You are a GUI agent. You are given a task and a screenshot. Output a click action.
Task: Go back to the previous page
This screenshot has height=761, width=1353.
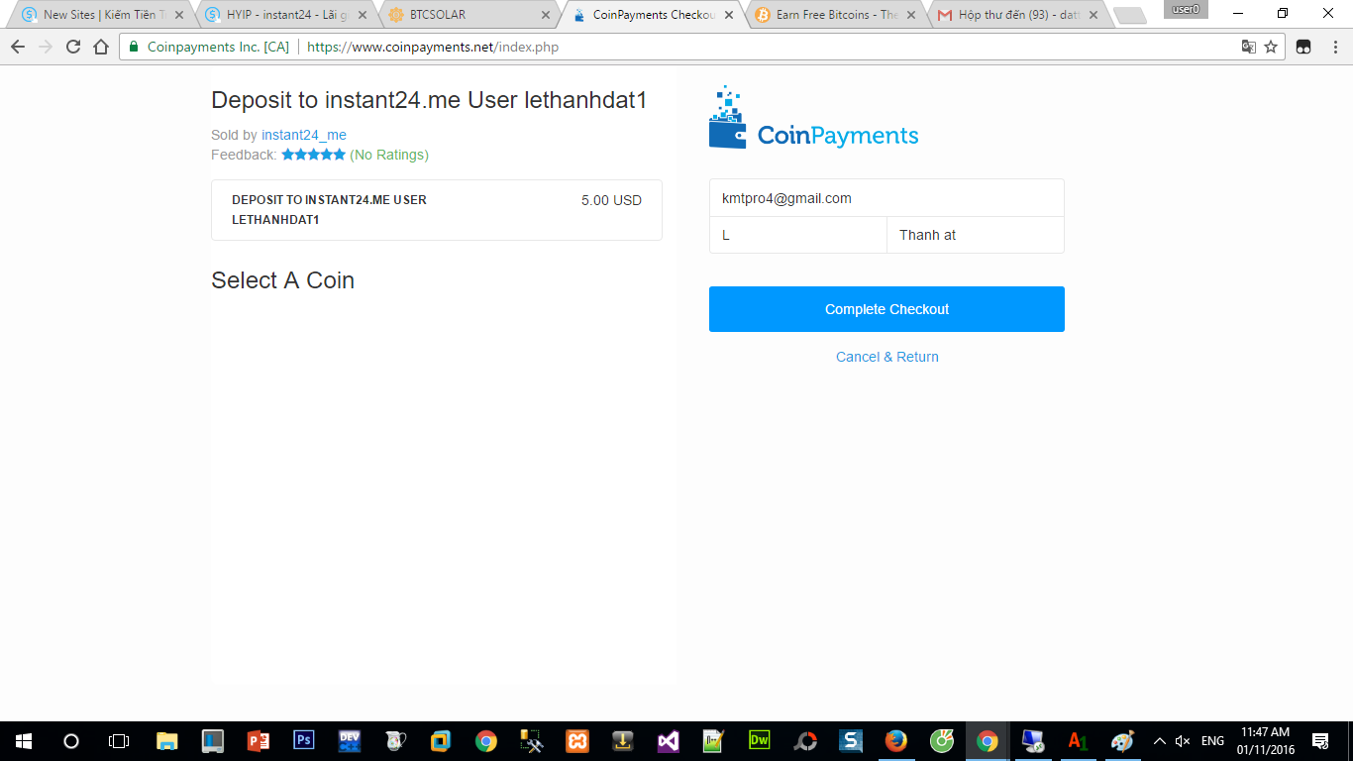coord(18,47)
